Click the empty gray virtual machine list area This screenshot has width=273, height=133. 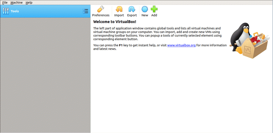pos(45,76)
